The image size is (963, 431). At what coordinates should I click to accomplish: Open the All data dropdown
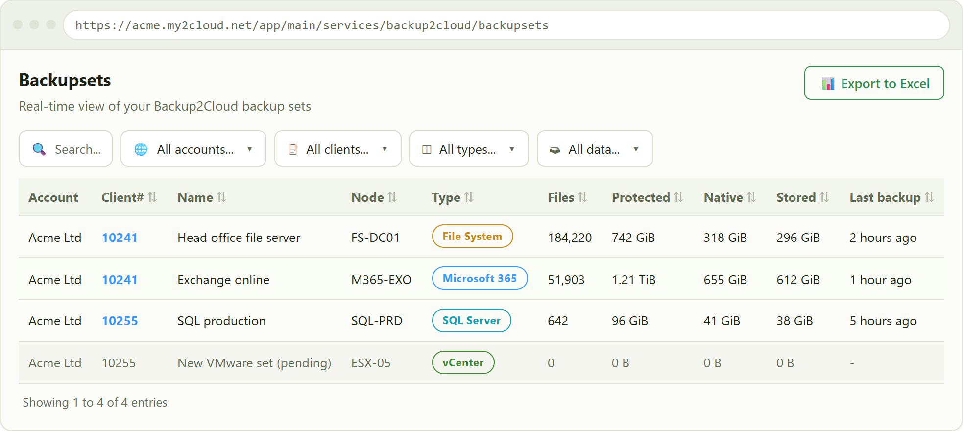(x=595, y=148)
